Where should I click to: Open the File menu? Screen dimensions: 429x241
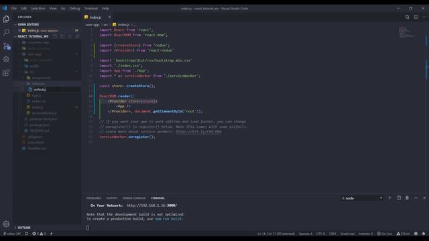[13, 9]
